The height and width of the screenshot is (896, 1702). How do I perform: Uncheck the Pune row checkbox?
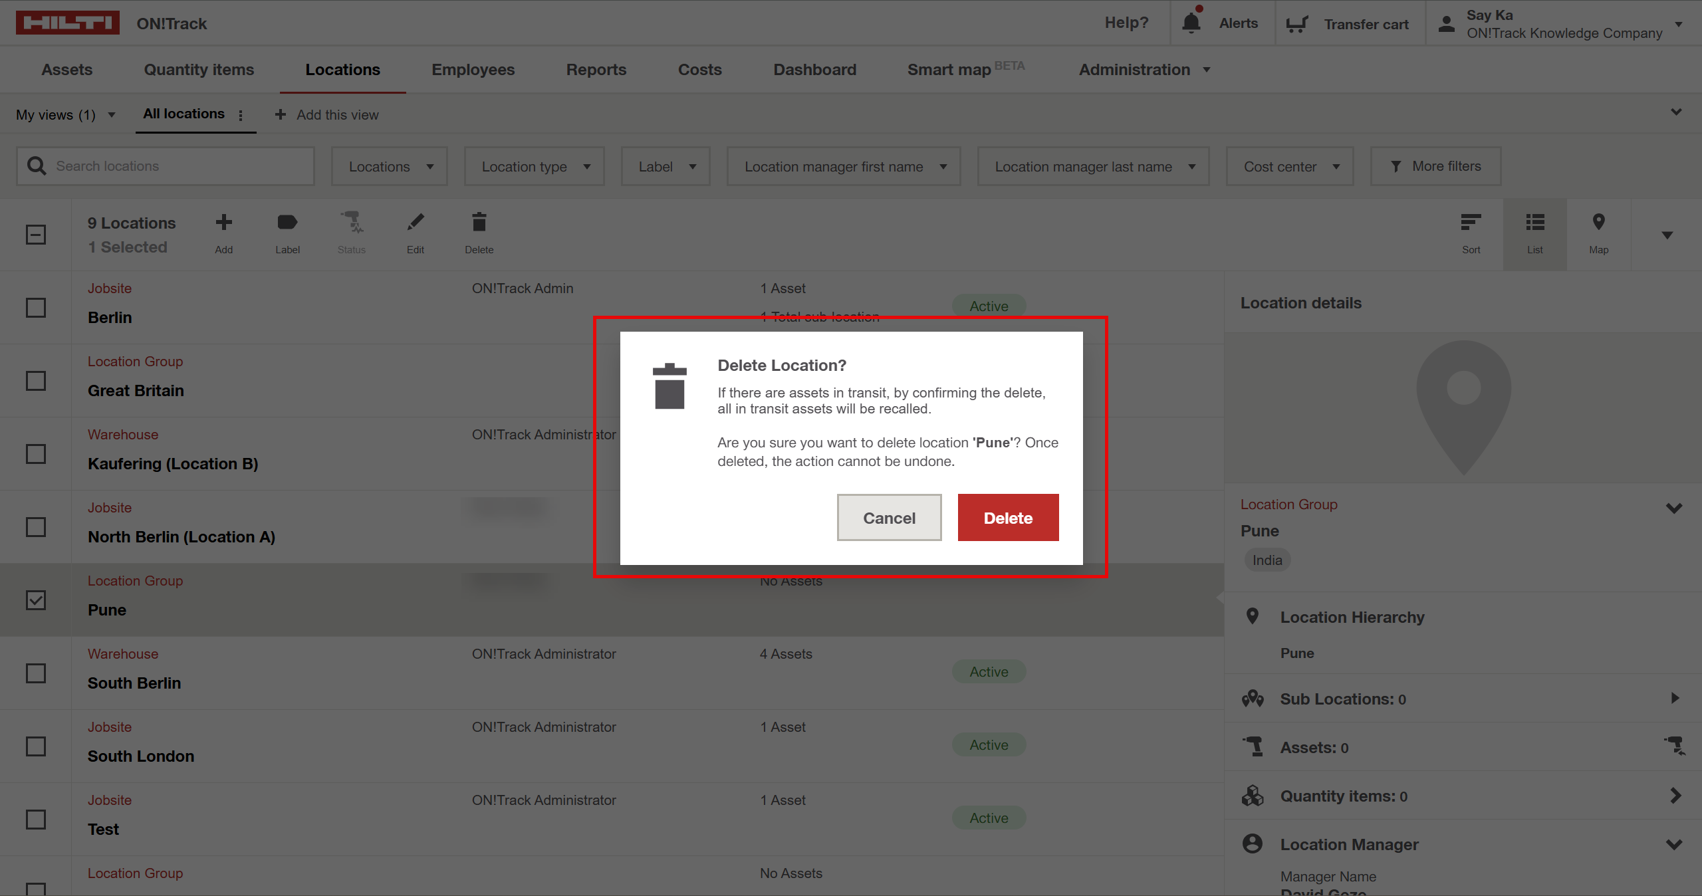[36, 600]
